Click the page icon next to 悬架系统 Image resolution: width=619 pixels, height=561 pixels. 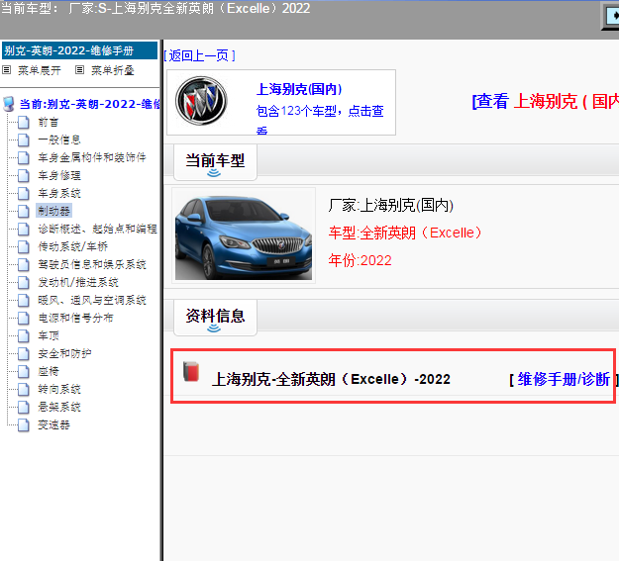tap(24, 407)
